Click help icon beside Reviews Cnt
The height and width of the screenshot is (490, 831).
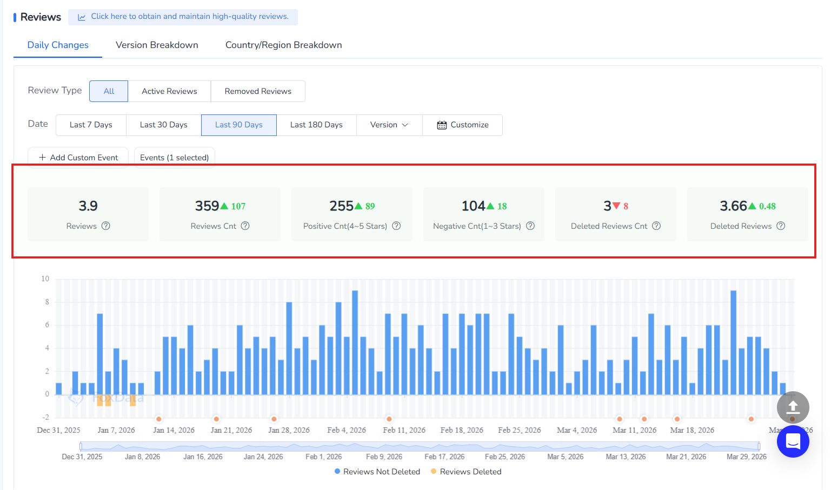(x=245, y=226)
